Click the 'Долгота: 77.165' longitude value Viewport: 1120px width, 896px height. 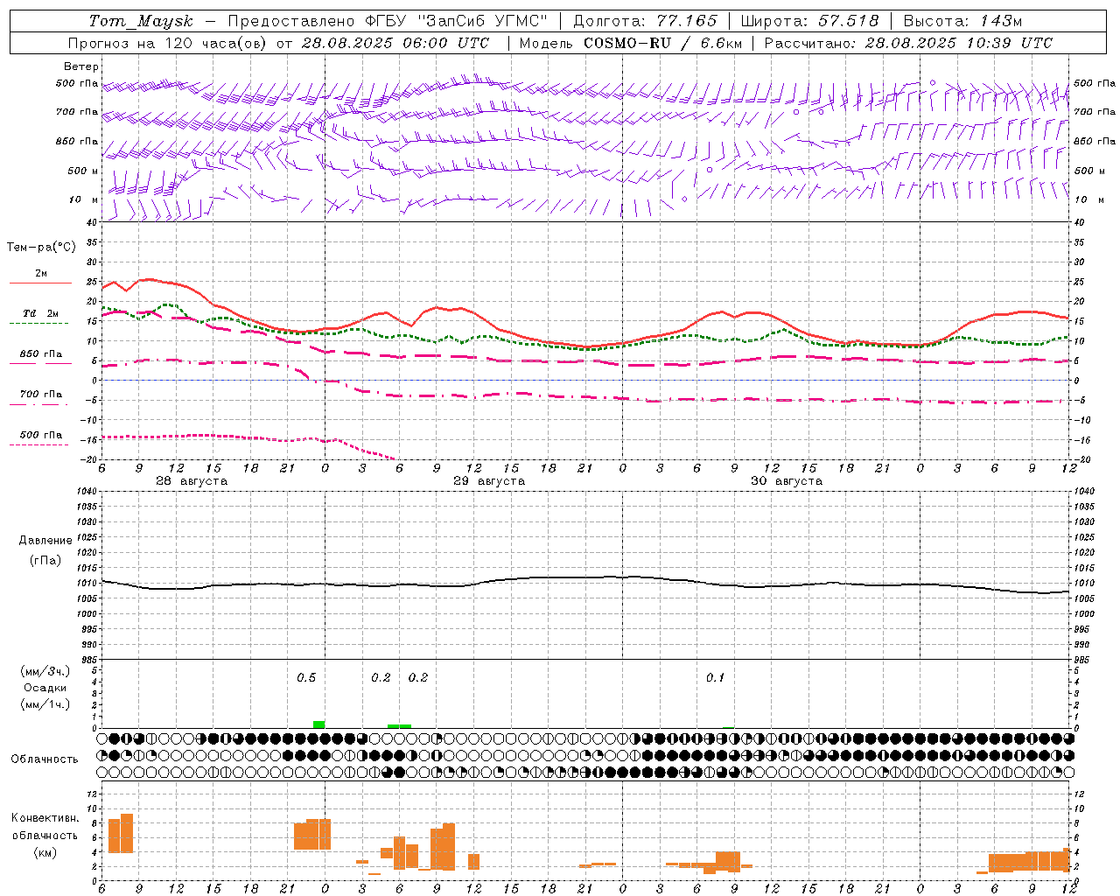pos(645,21)
